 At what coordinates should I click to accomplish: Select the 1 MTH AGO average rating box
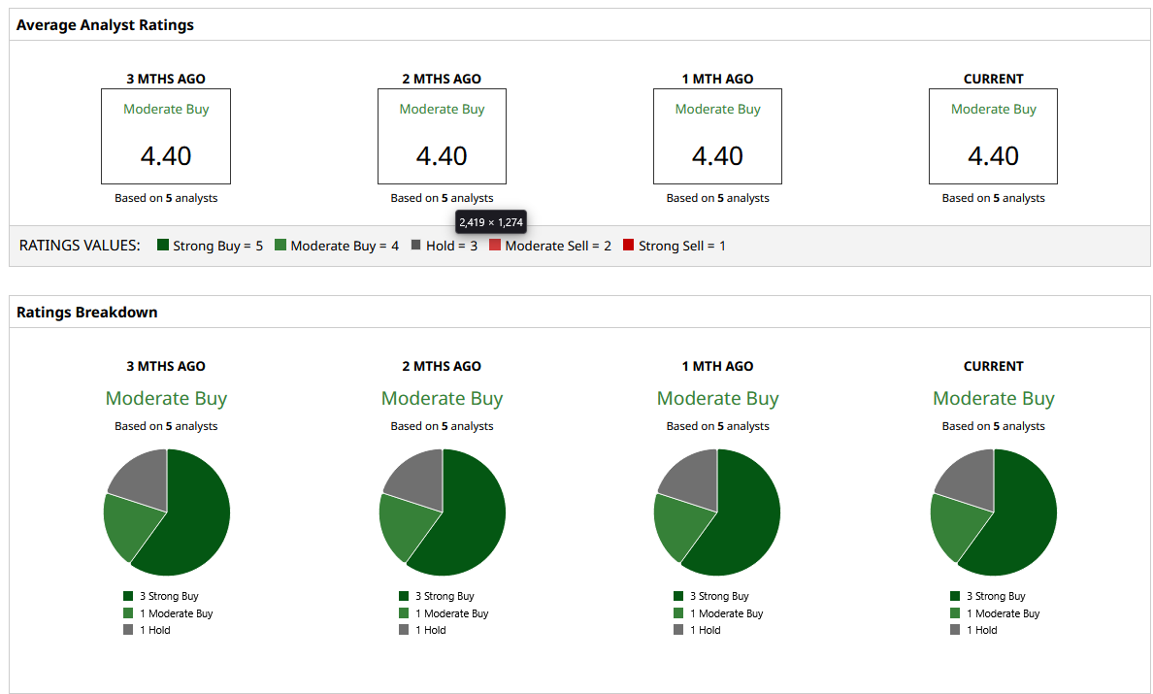click(717, 137)
